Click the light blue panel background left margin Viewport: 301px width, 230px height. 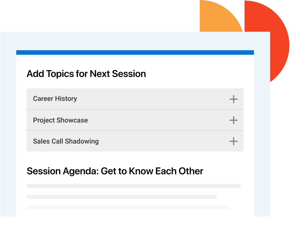point(8,125)
